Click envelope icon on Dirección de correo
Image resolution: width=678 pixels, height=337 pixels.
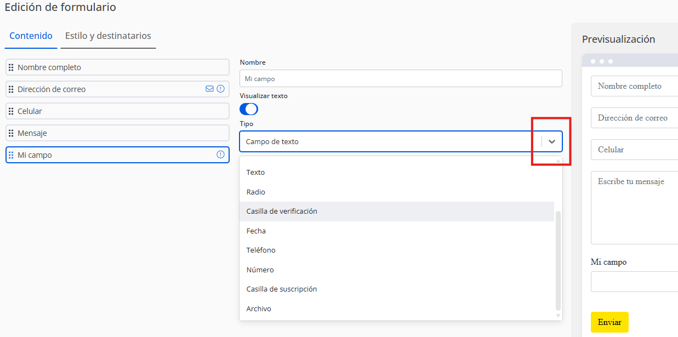(x=209, y=89)
